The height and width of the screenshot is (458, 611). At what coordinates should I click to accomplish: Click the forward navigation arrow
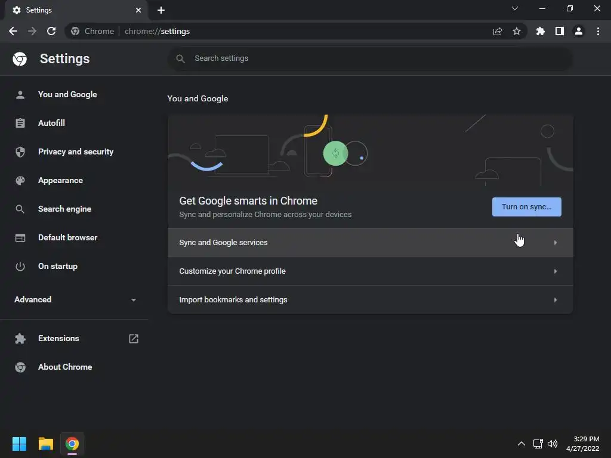click(x=32, y=31)
